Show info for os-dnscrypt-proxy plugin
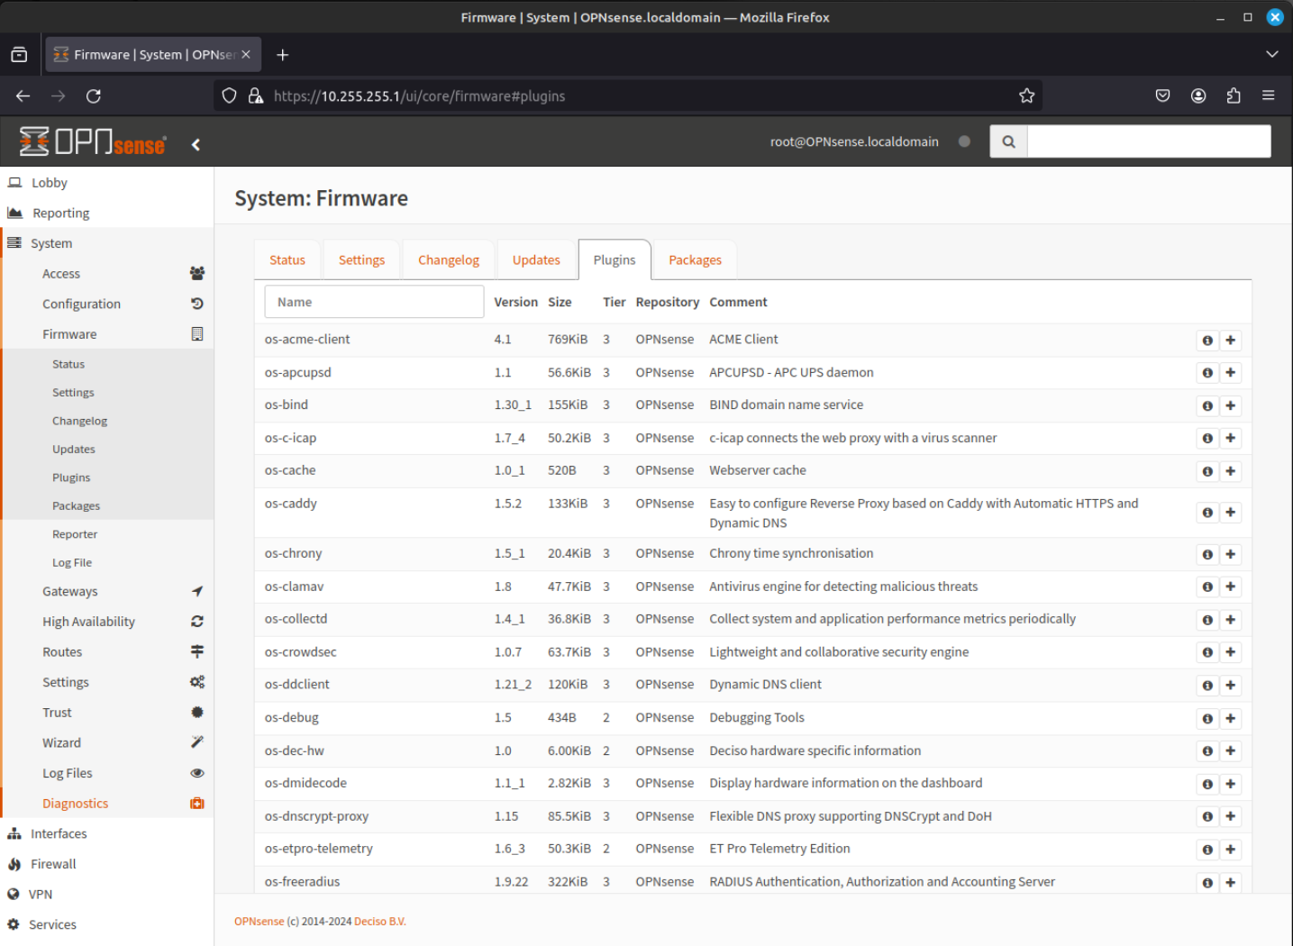 [x=1207, y=816]
